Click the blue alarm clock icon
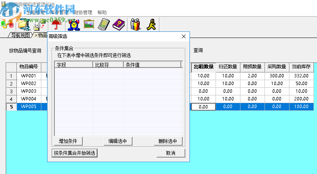 tap(74, 25)
